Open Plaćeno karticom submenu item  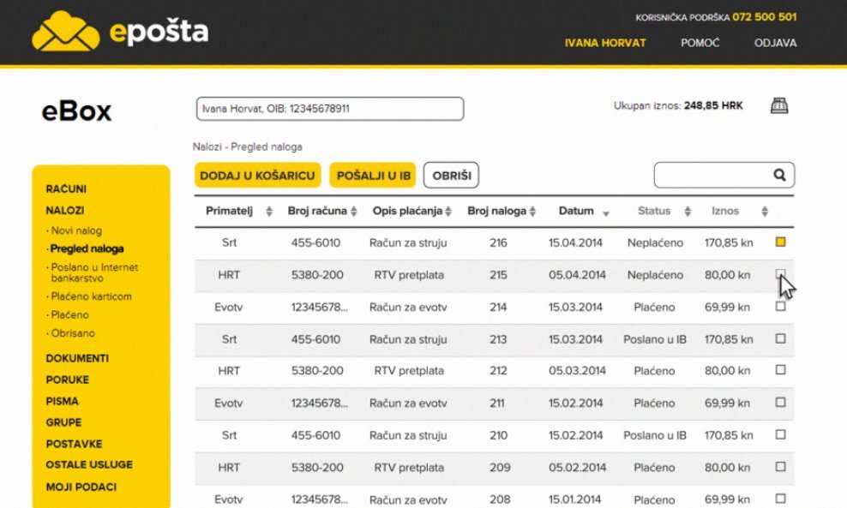click(x=90, y=296)
